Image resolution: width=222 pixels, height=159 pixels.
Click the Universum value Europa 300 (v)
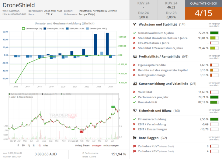click(x=87, y=14)
